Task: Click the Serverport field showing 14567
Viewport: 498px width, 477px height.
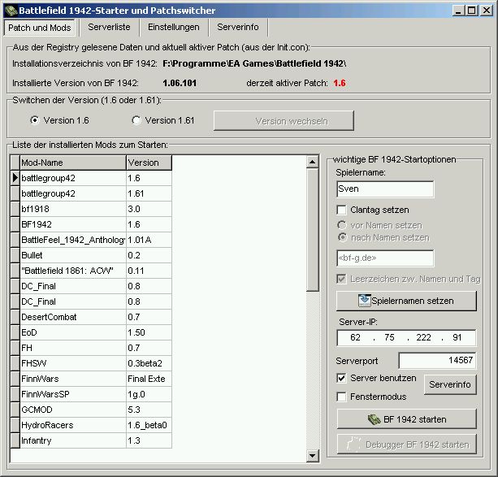Action: pos(437,361)
